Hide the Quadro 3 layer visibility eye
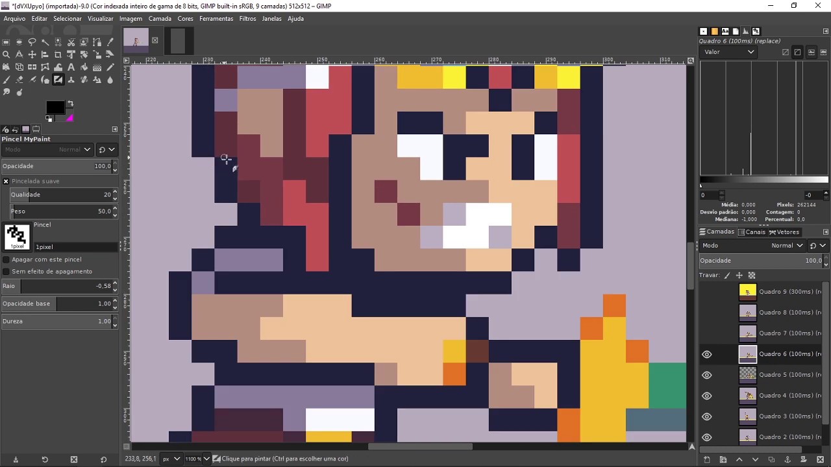This screenshot has width=831, height=467. (707, 416)
